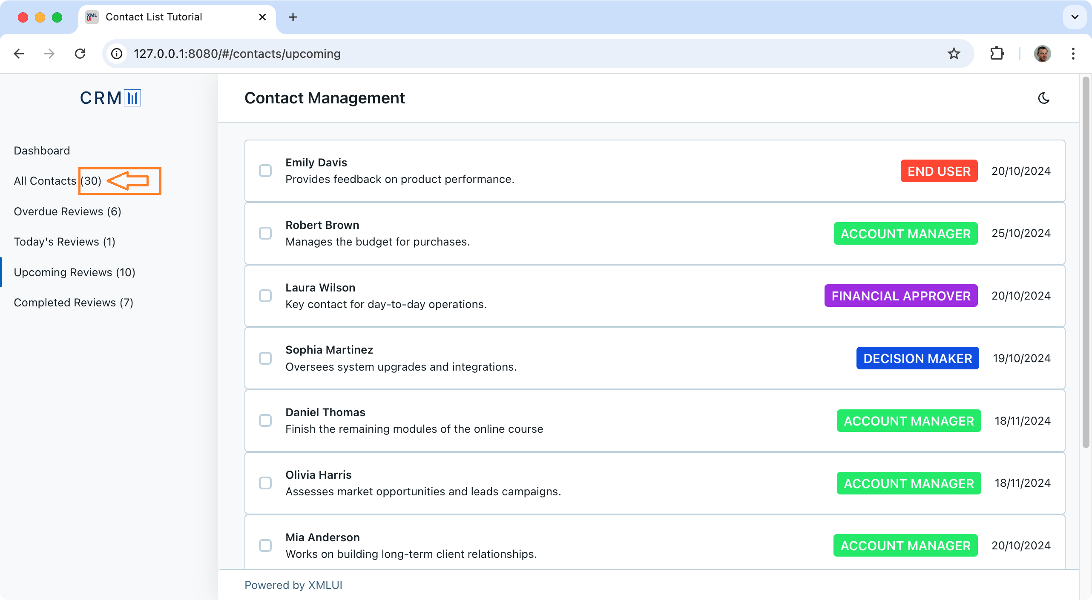Click Olivia Harris's ACCOUNT MANAGER badge
Screen dimensions: 1092x600
pyautogui.click(x=909, y=483)
